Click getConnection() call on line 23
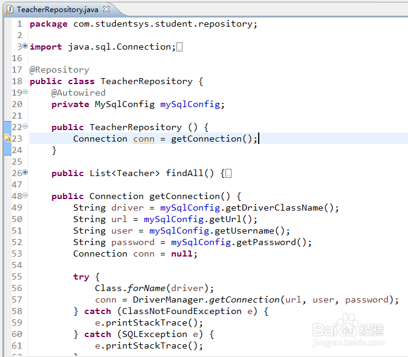 point(212,139)
